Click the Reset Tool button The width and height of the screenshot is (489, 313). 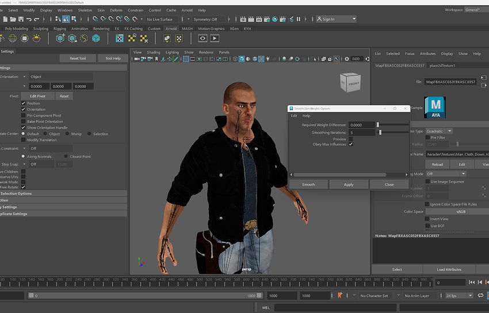point(78,58)
